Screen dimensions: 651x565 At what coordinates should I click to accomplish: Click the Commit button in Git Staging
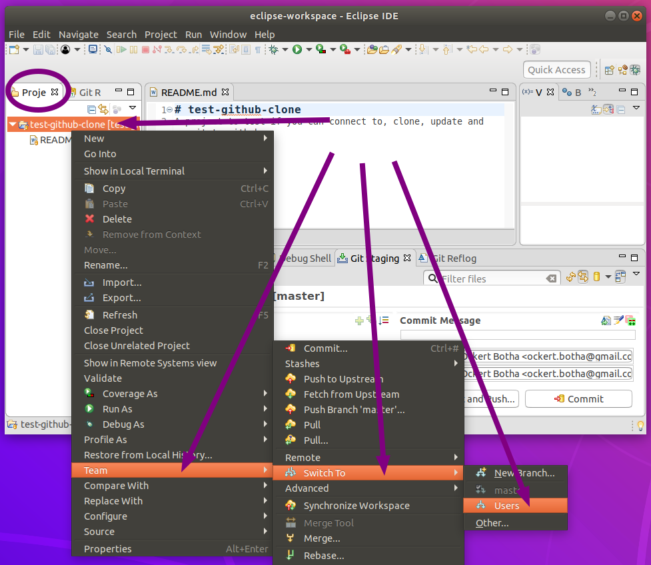[x=579, y=399]
